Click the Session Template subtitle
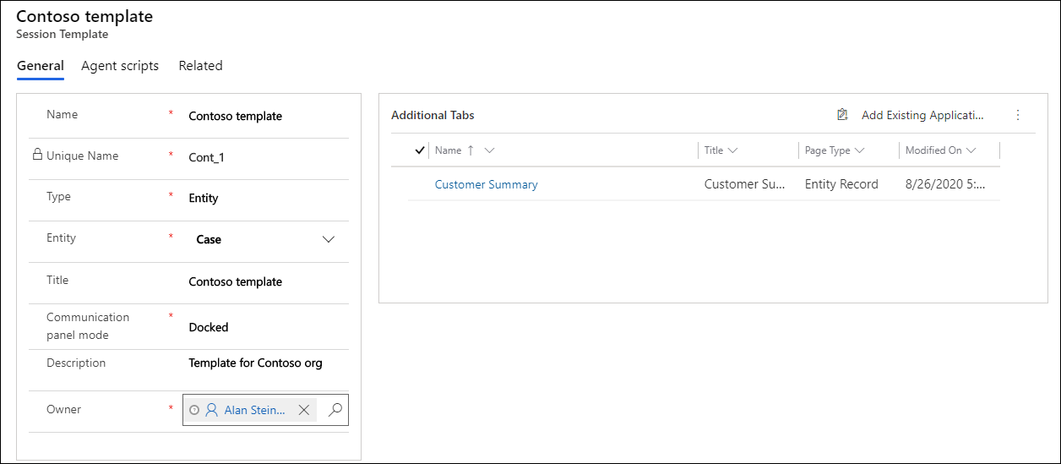The width and height of the screenshot is (1061, 464). pos(63,35)
